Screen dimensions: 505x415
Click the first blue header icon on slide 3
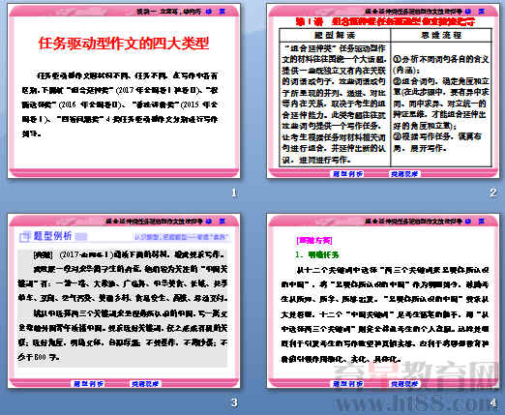209,222
